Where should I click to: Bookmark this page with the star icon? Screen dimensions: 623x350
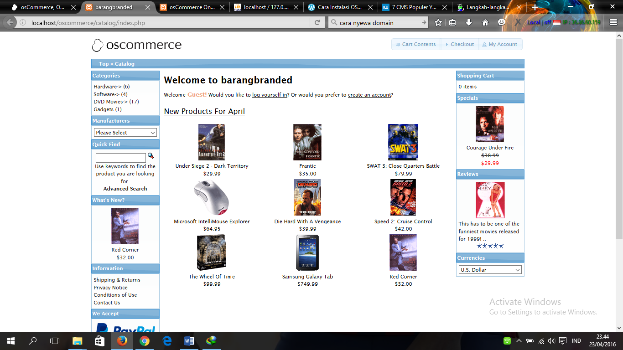[x=438, y=22]
